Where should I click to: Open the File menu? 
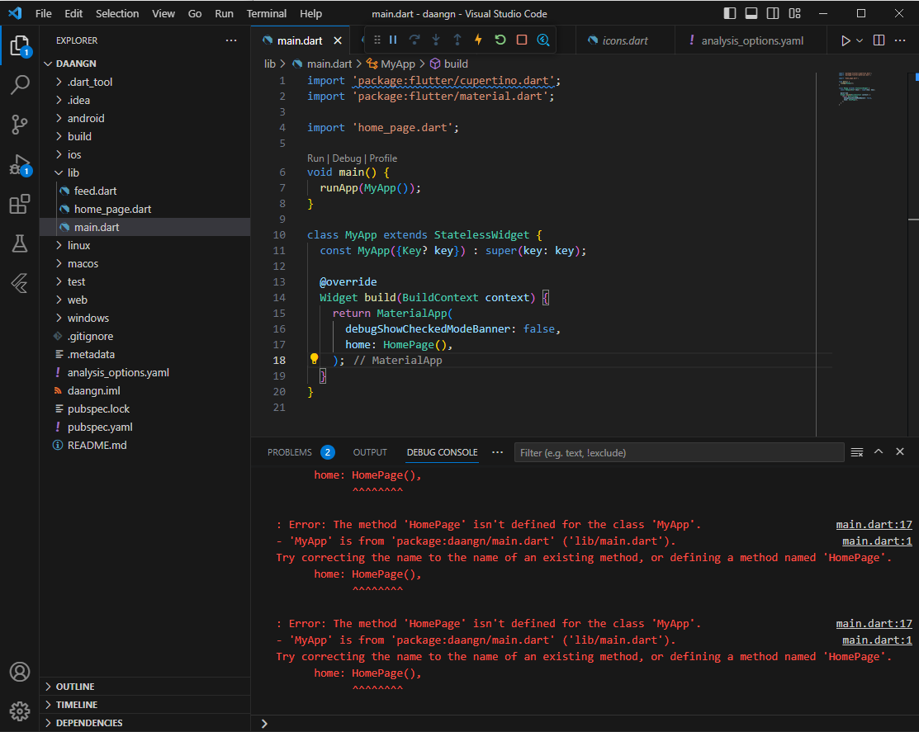pyautogui.click(x=44, y=13)
